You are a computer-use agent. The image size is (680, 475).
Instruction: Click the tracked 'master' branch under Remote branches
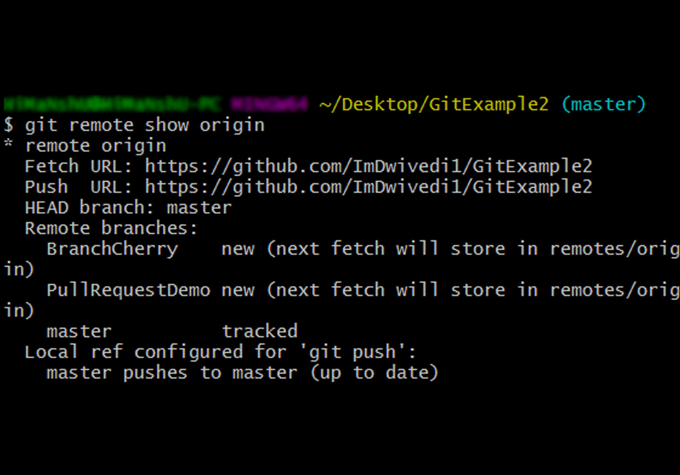pyautogui.click(x=79, y=331)
